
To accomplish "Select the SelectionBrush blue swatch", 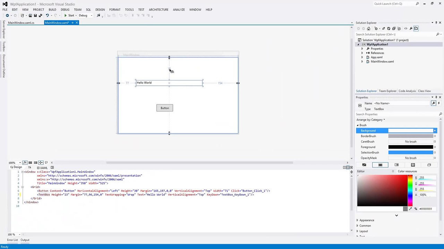I will [411, 153].
